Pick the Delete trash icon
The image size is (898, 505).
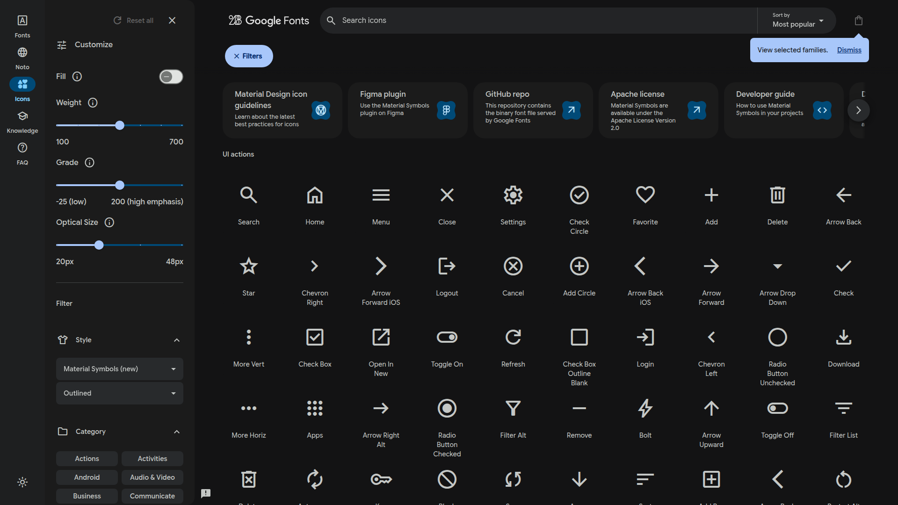pyautogui.click(x=777, y=195)
